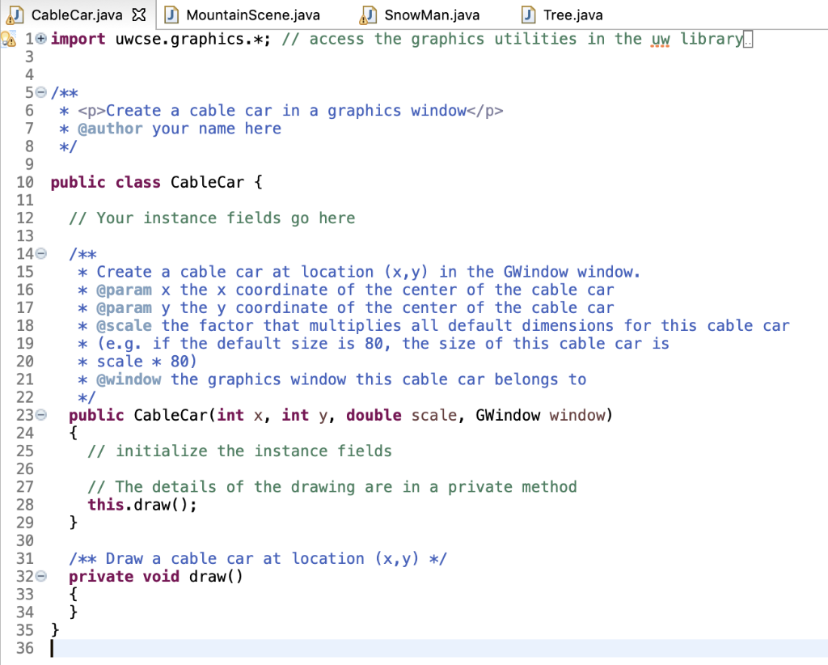This screenshot has height=665, width=828.
Task: Click the task marker box at end of import line
Action: tap(750, 38)
